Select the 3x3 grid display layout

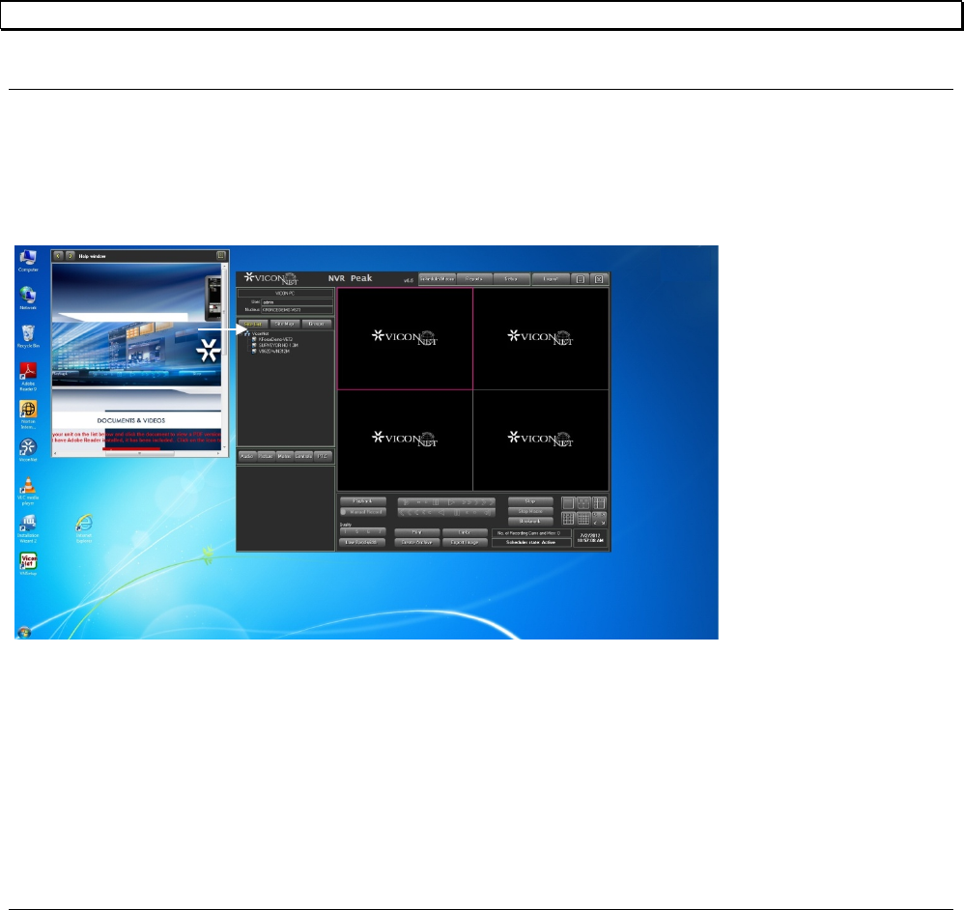coord(568,519)
